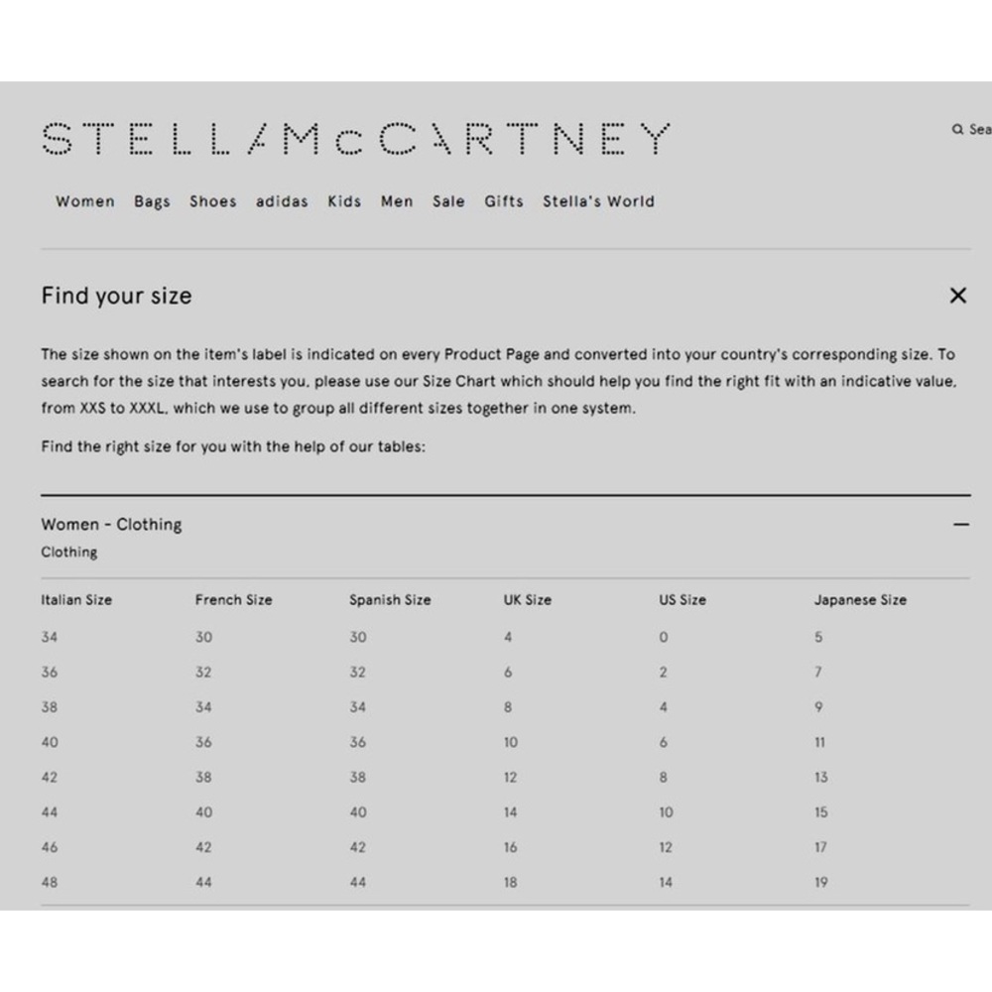Open the Sale menu

click(x=448, y=201)
